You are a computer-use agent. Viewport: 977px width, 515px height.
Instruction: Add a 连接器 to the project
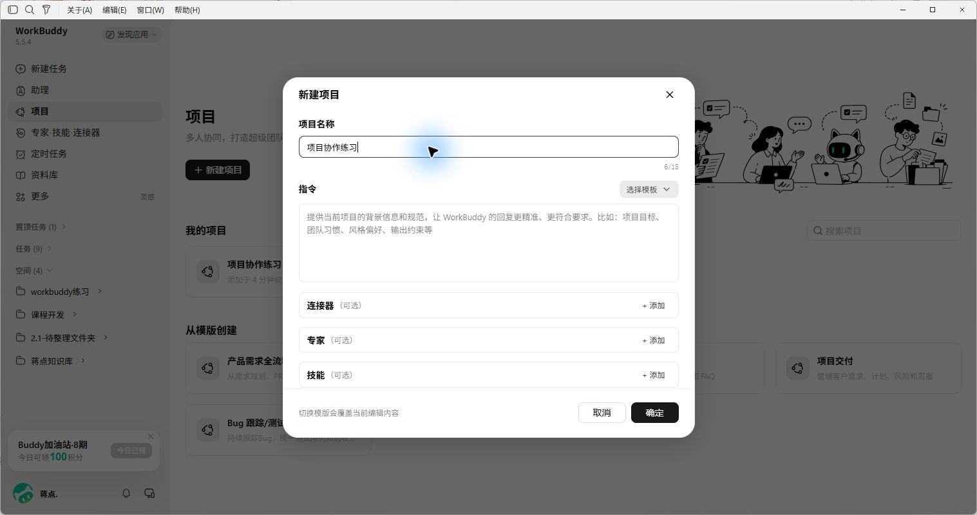click(654, 306)
